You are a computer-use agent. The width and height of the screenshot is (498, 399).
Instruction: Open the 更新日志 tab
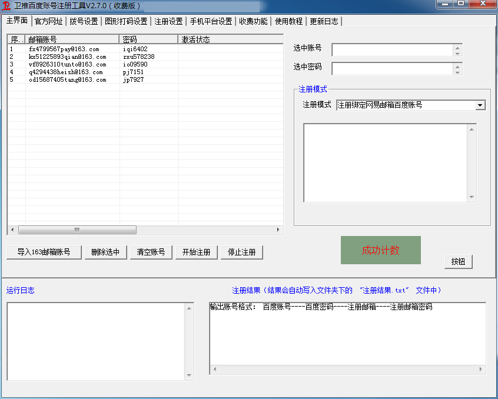[x=324, y=21]
